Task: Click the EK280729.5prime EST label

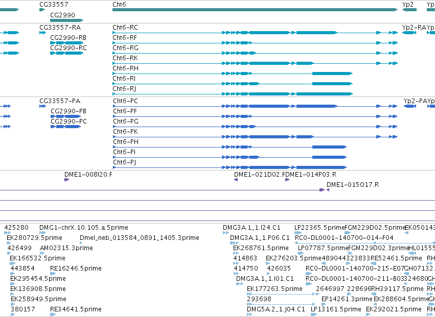Action: click(34, 238)
